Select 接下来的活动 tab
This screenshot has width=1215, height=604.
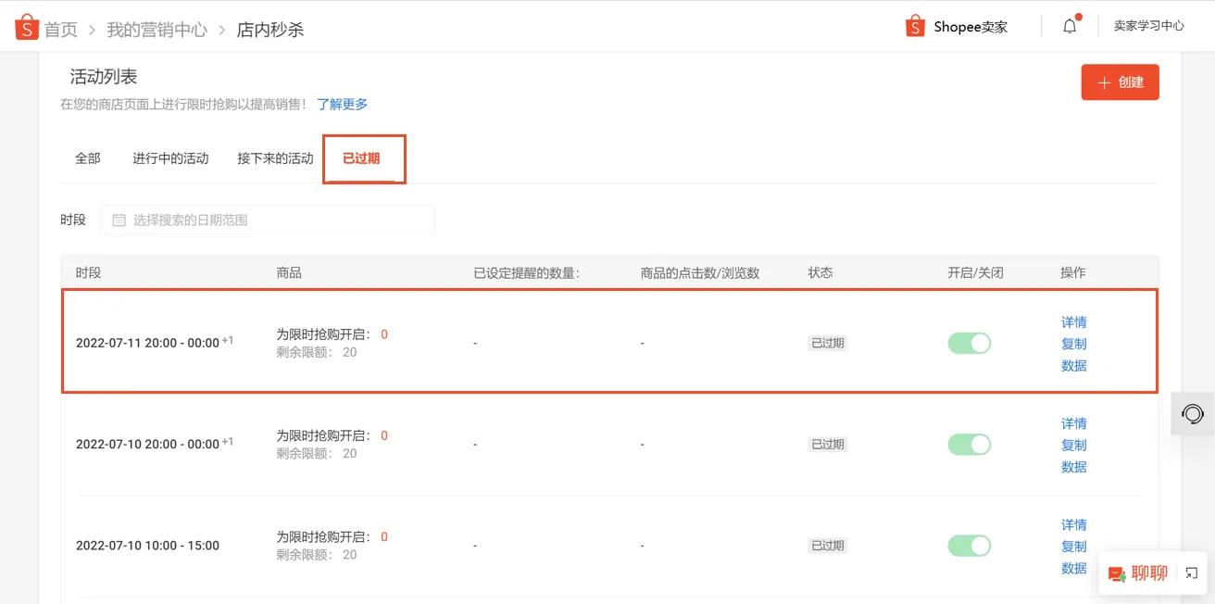(275, 158)
